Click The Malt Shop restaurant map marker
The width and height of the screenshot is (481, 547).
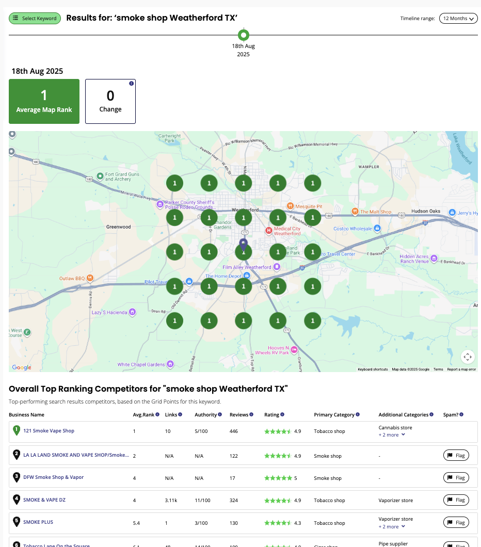pos(355,211)
